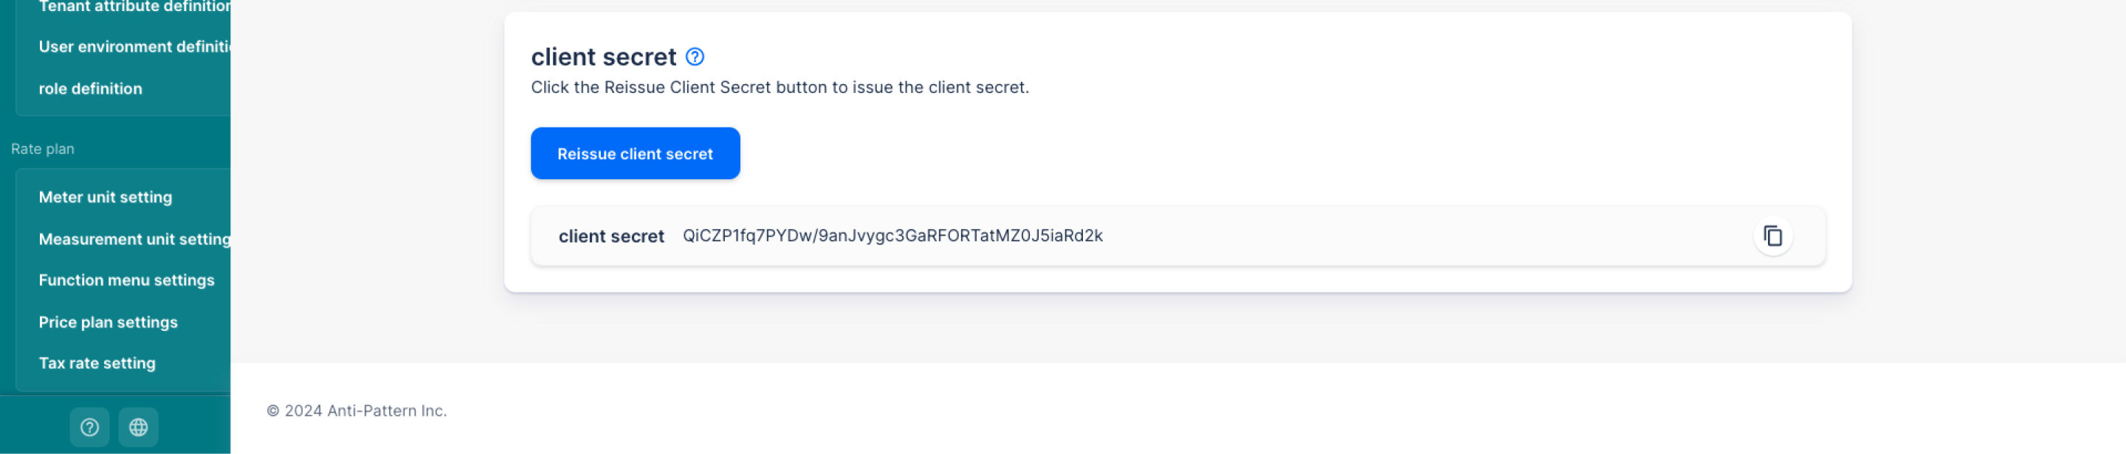This screenshot has width=2126, height=454.
Task: Open the language globe icon in sidebar
Action: click(138, 427)
